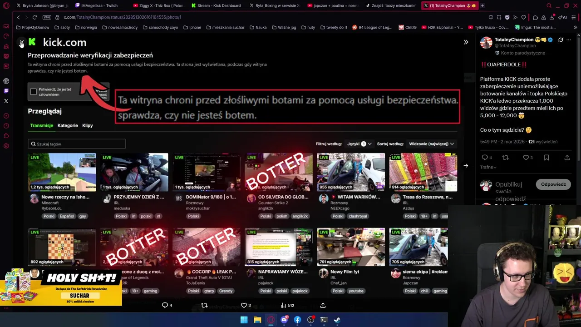Open Twitch panel in Opera sidebar

[6, 91]
